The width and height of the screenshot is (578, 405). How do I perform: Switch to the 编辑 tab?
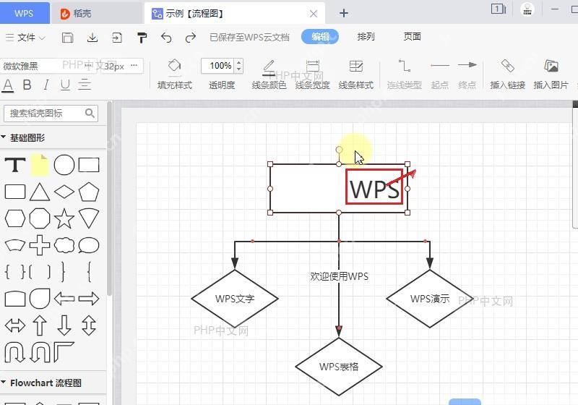click(320, 36)
